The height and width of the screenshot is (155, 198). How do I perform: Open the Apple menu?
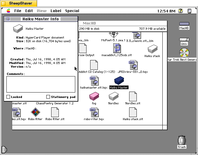(x=9, y=11)
